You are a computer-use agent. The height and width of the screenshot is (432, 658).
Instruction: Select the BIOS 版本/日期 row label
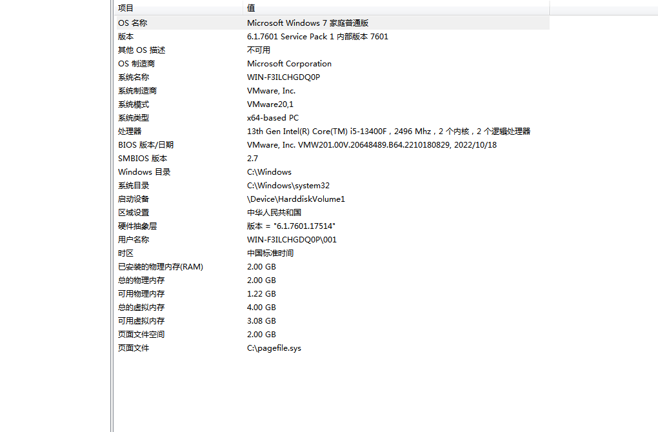coord(146,144)
